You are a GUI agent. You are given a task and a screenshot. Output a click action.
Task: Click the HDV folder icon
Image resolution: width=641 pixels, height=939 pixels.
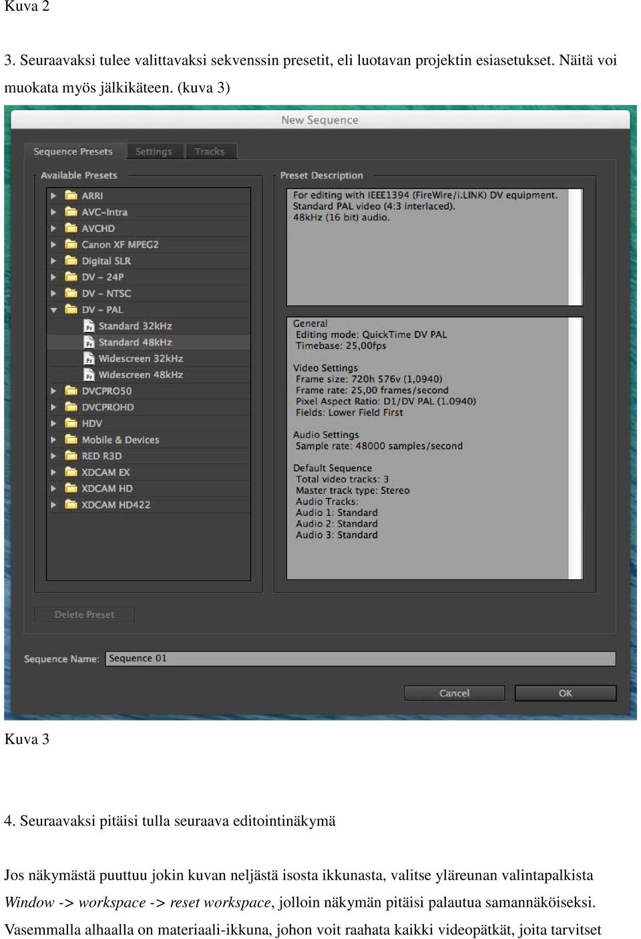[71, 423]
